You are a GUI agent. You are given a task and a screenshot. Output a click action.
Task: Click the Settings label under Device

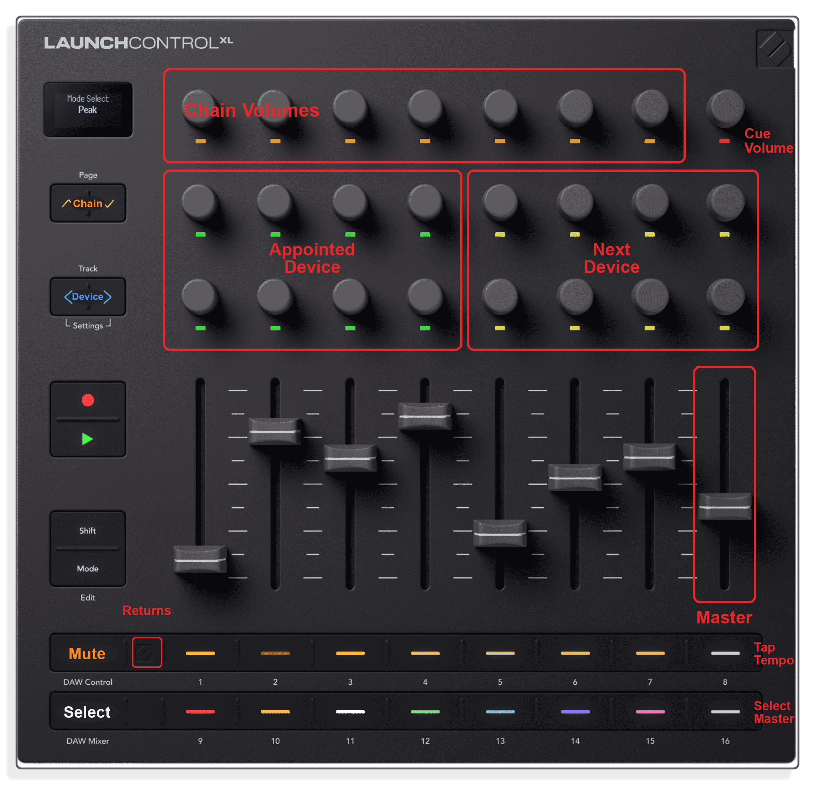point(88,325)
